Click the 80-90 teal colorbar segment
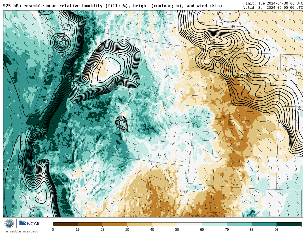 tap(264, 224)
